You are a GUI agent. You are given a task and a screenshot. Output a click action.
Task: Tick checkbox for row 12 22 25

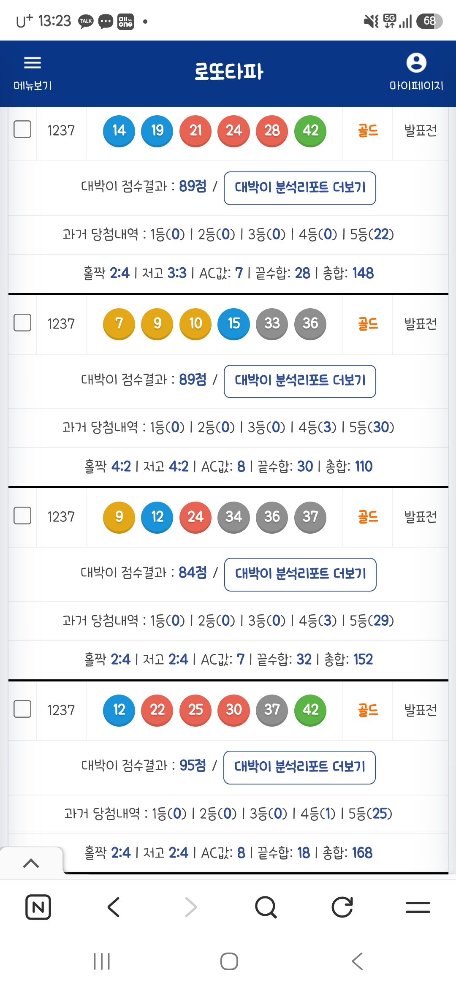point(22,709)
